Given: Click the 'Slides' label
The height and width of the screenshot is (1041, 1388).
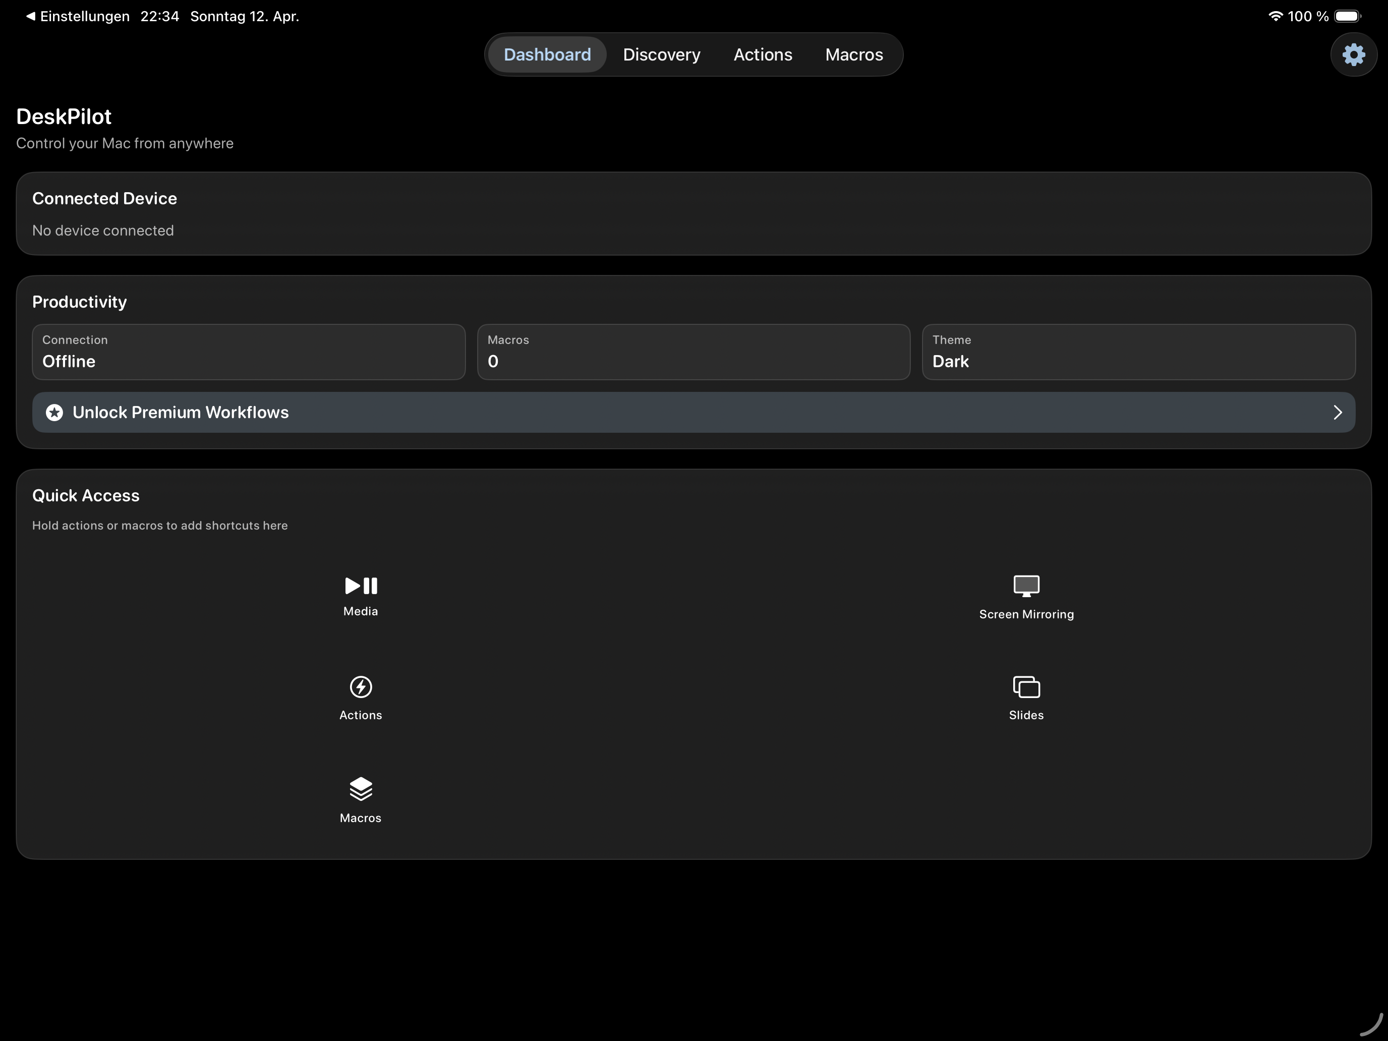Looking at the screenshot, I should 1026,715.
